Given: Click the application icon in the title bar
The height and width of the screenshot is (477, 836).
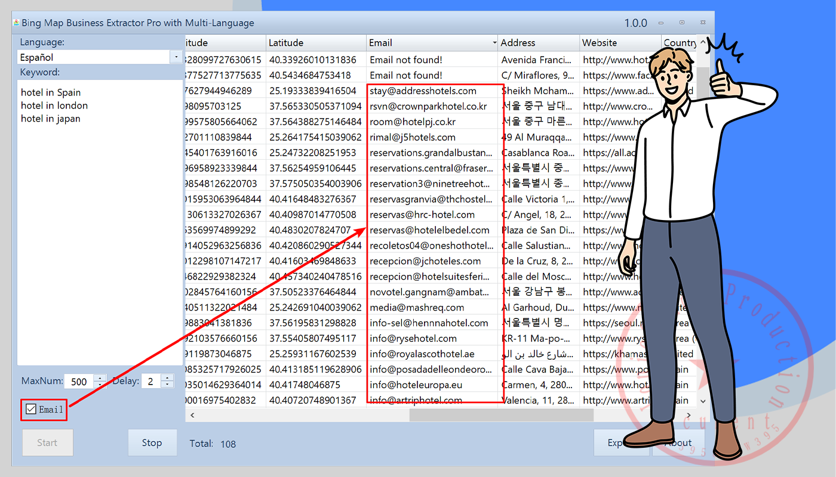Looking at the screenshot, I should (16, 23).
